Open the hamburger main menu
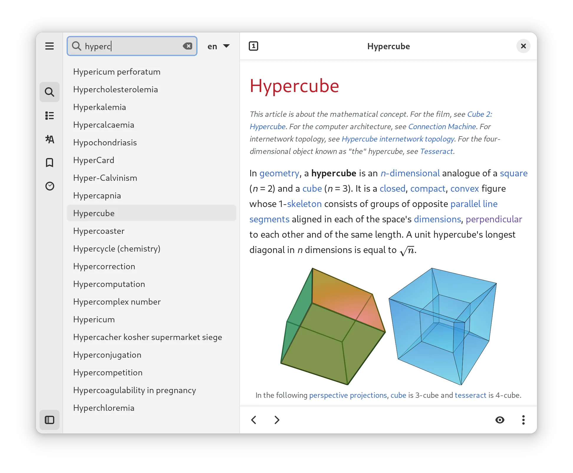Screen dimensions: 573x473 point(50,46)
